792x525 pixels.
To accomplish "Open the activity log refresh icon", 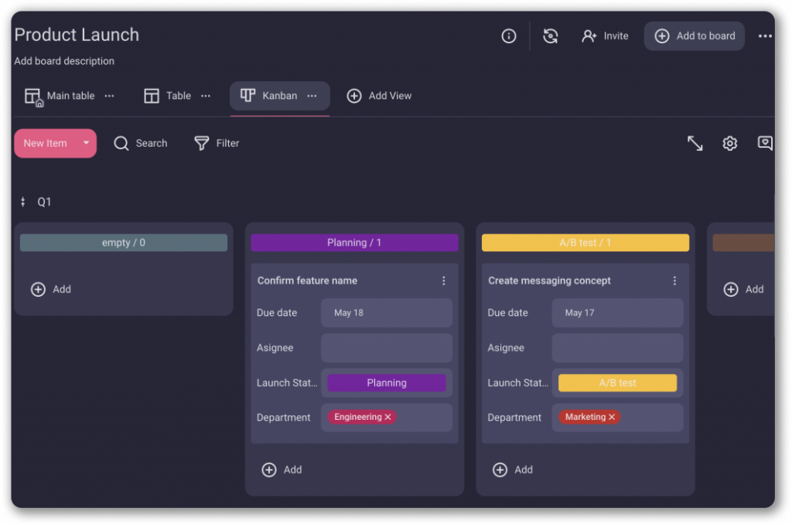I will (x=551, y=36).
